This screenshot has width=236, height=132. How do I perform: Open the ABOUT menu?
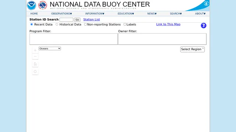pos(200,14)
